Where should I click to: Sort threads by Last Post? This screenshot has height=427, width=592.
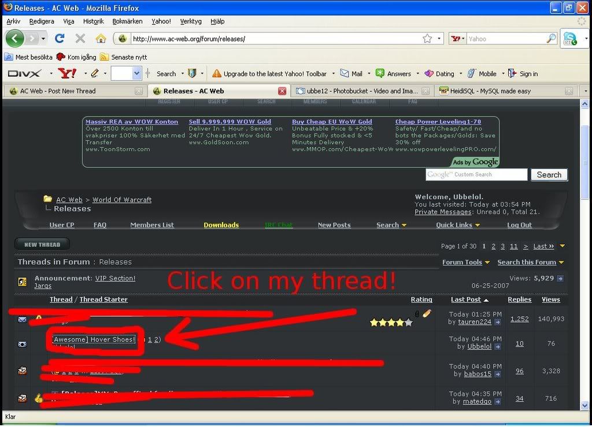tap(465, 299)
